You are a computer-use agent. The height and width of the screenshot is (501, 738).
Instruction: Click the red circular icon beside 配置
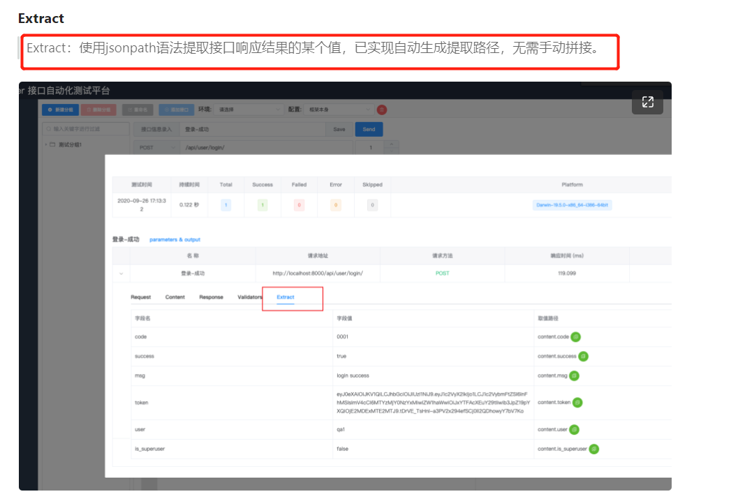pos(381,110)
